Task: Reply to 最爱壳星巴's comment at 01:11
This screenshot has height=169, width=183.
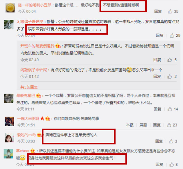Action: 158,109
